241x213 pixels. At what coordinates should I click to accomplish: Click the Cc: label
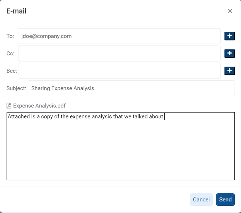point(11,53)
